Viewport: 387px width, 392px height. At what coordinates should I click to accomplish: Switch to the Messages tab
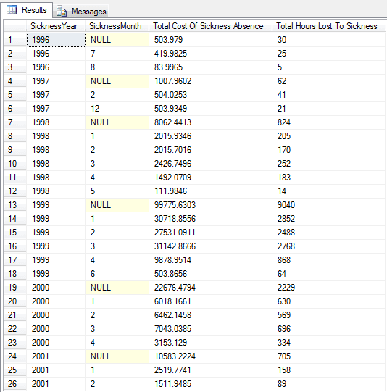coord(80,11)
